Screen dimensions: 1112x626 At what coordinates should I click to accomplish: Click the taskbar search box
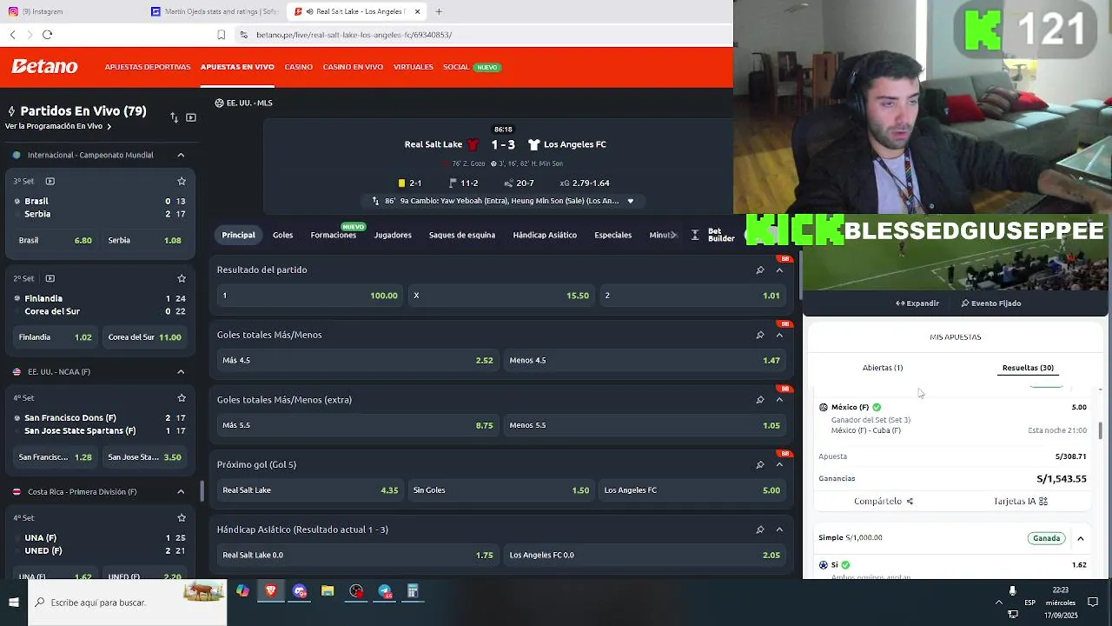pos(127,603)
